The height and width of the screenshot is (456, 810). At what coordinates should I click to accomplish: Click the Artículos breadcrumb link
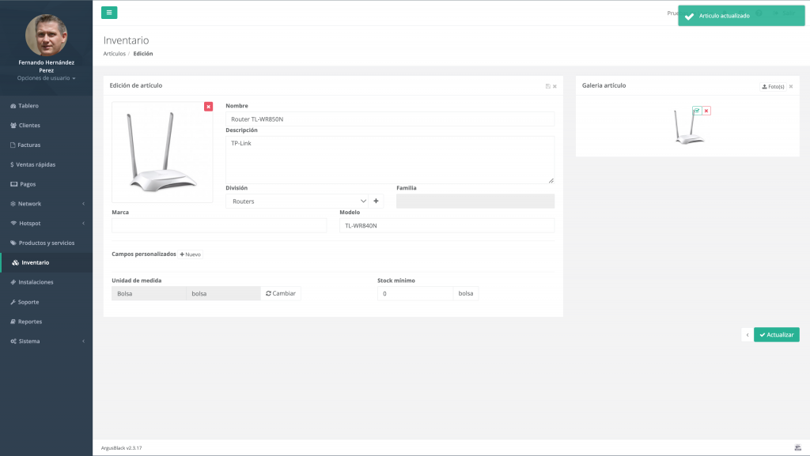coord(114,54)
